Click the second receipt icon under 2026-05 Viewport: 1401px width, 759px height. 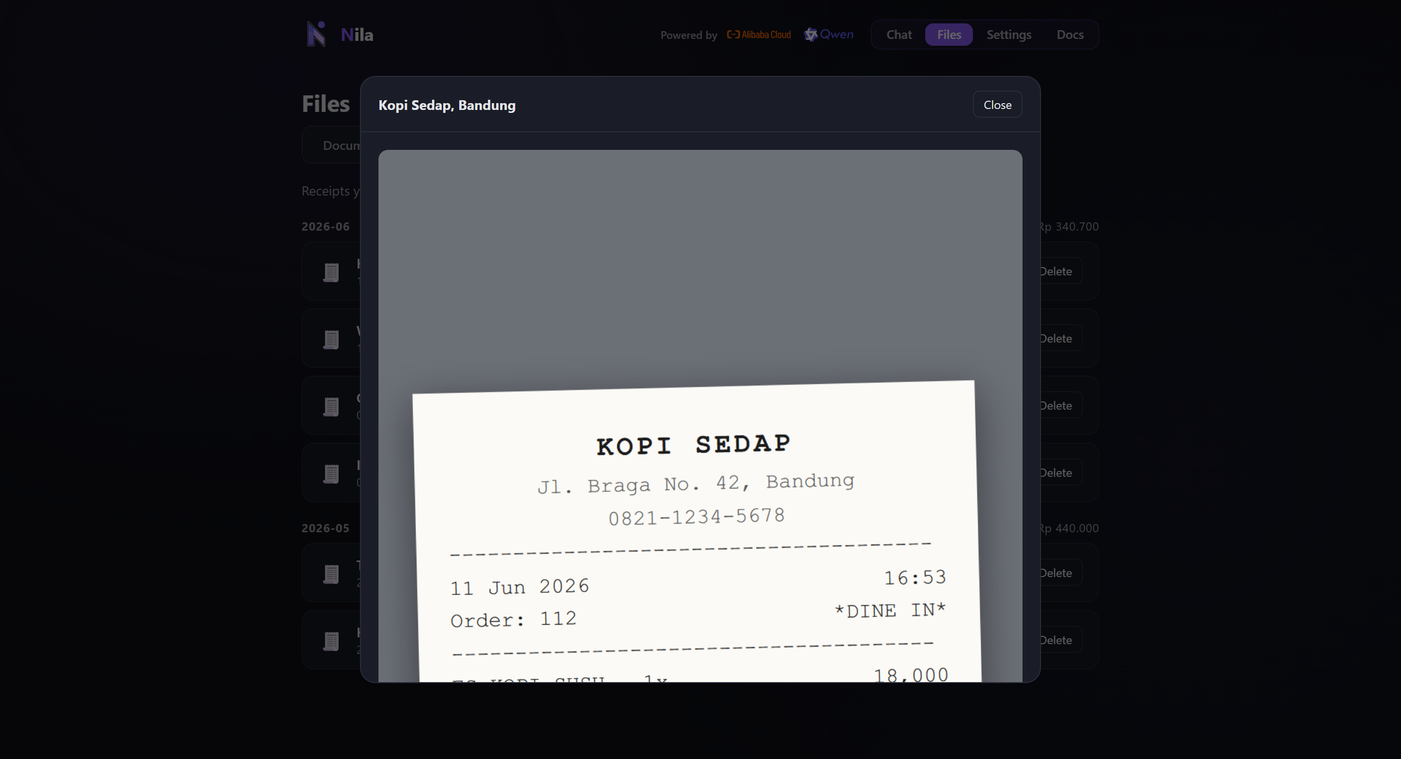click(331, 641)
